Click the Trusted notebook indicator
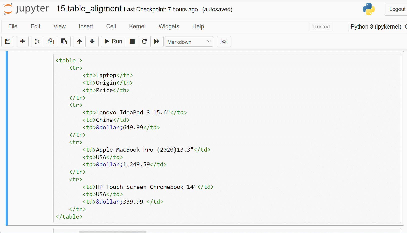This screenshot has height=233, width=407. click(321, 27)
